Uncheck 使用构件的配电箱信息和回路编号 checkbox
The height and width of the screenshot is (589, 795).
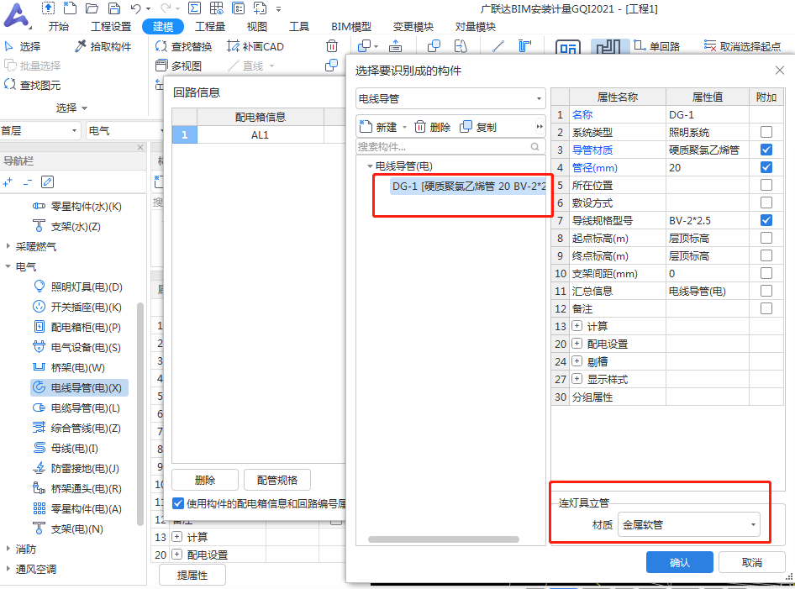(x=178, y=503)
